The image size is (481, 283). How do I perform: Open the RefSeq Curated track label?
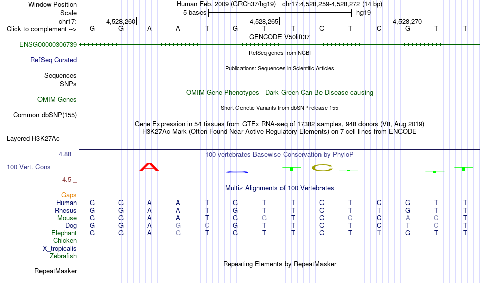click(53, 60)
